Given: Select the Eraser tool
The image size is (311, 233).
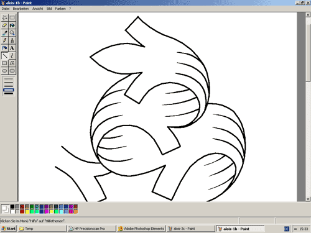Looking at the screenshot, I should pyautogui.click(x=4, y=25).
